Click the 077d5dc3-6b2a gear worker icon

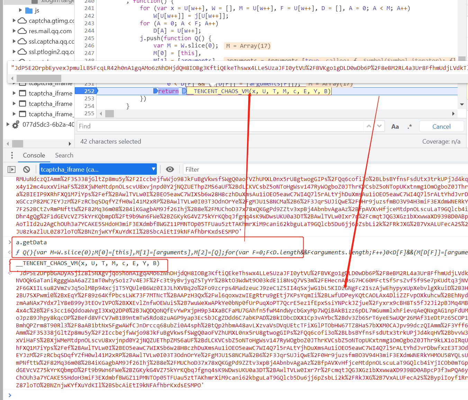[16, 125]
